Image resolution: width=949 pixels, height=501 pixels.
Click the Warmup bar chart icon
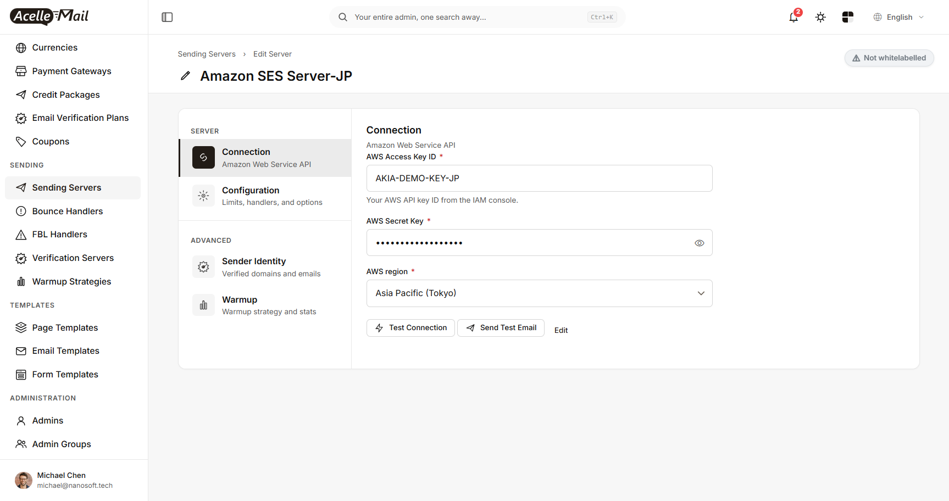[203, 305]
